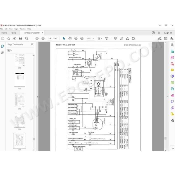Click the share with others person icon
This screenshot has width=175, height=175.
coord(172,38)
